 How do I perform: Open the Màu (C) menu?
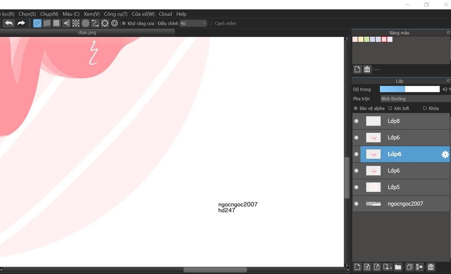71,14
